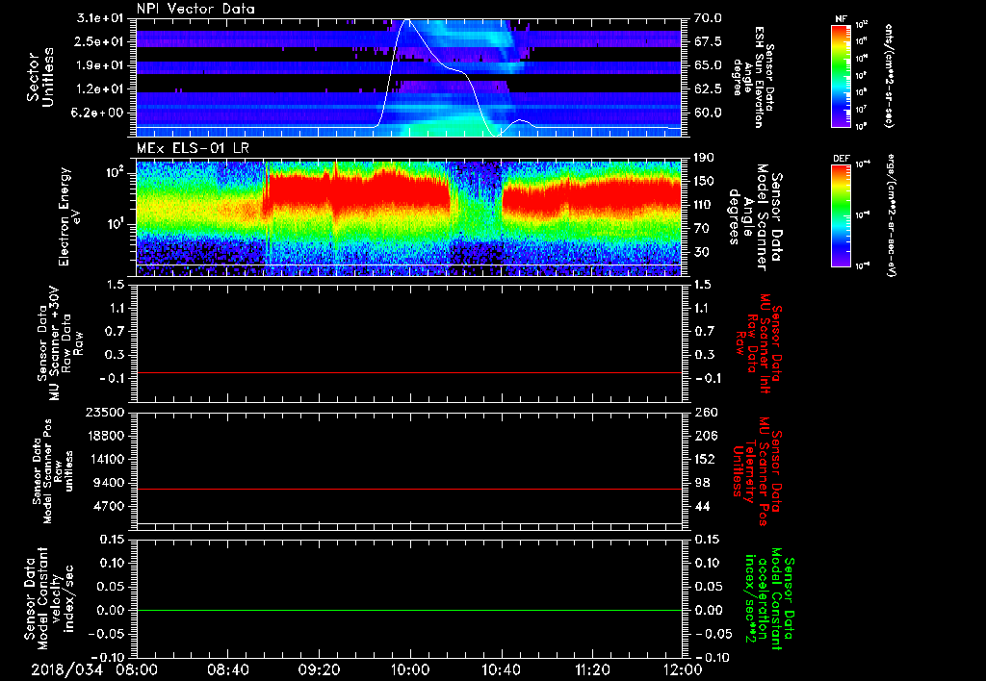Click the DEF color bar gradient
Screen dimensions: 986x681
click(842, 215)
